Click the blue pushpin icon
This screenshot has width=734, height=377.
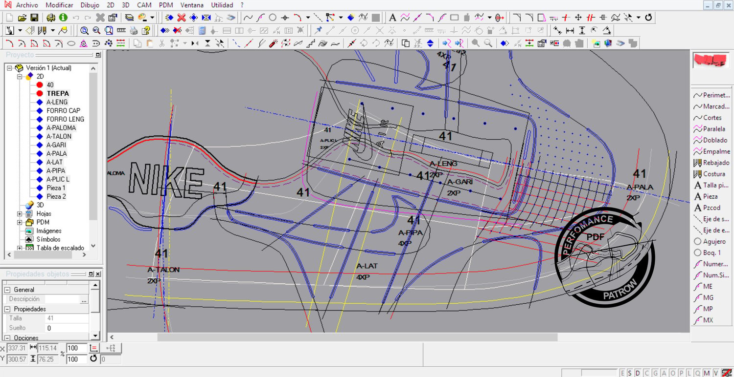(319, 30)
